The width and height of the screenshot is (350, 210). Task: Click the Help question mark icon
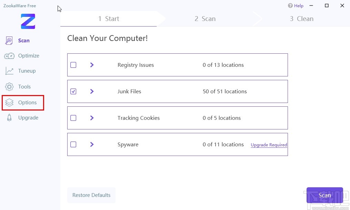coord(290,6)
